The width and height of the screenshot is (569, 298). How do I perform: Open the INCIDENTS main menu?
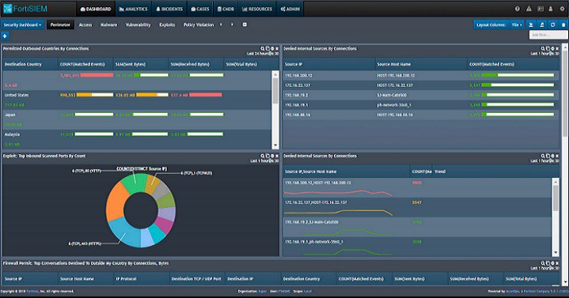click(x=169, y=9)
